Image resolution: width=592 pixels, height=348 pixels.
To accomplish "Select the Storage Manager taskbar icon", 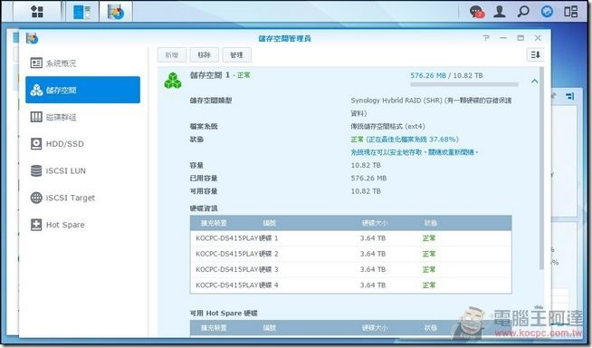I will click(x=116, y=12).
